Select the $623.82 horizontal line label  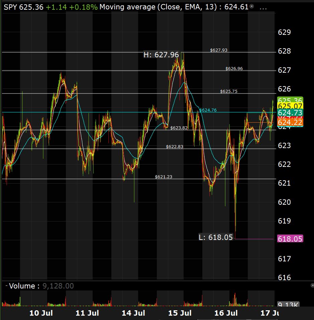tap(179, 128)
